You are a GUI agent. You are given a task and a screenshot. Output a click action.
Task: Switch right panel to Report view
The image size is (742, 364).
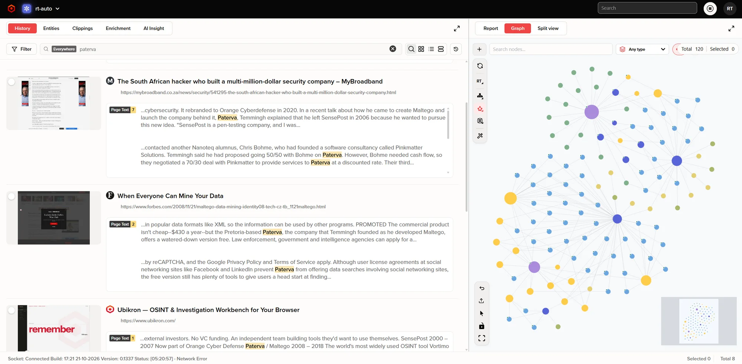pos(490,29)
